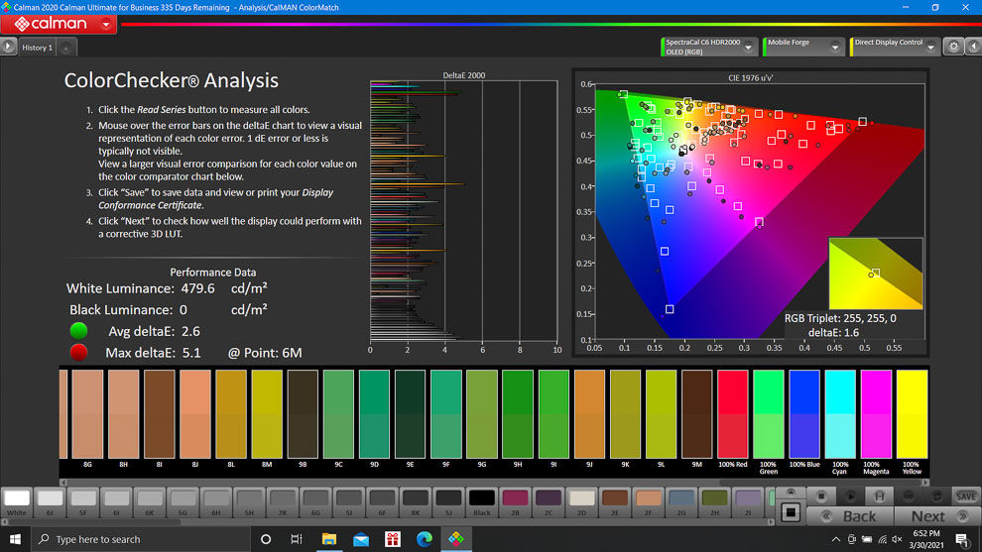The height and width of the screenshot is (552, 982).
Task: Select the 2D cream patch
Action: point(581,501)
